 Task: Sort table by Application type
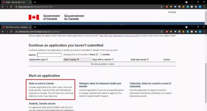(x=39, y=60)
